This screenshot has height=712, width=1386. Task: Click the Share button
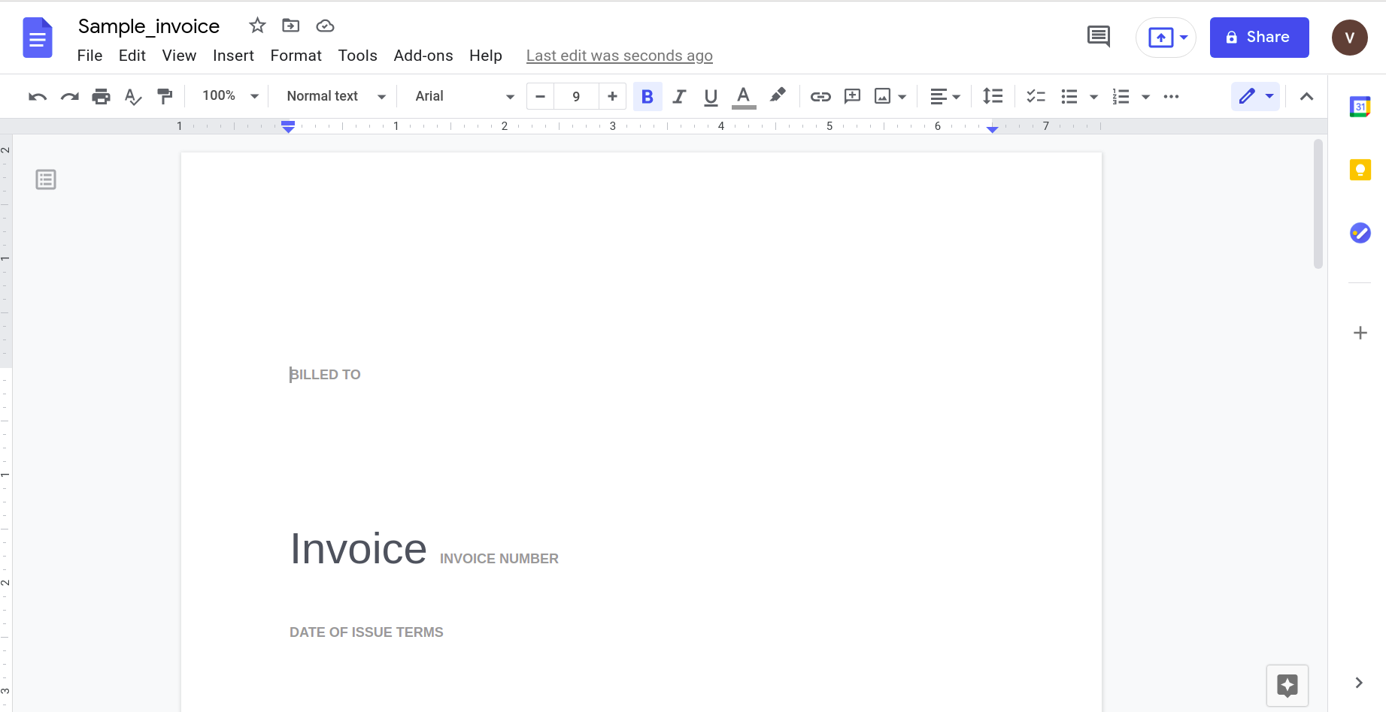coord(1259,37)
